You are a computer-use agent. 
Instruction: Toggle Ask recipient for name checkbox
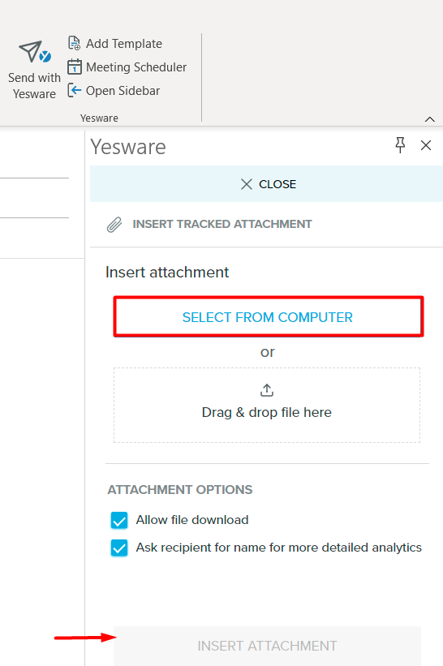(119, 548)
